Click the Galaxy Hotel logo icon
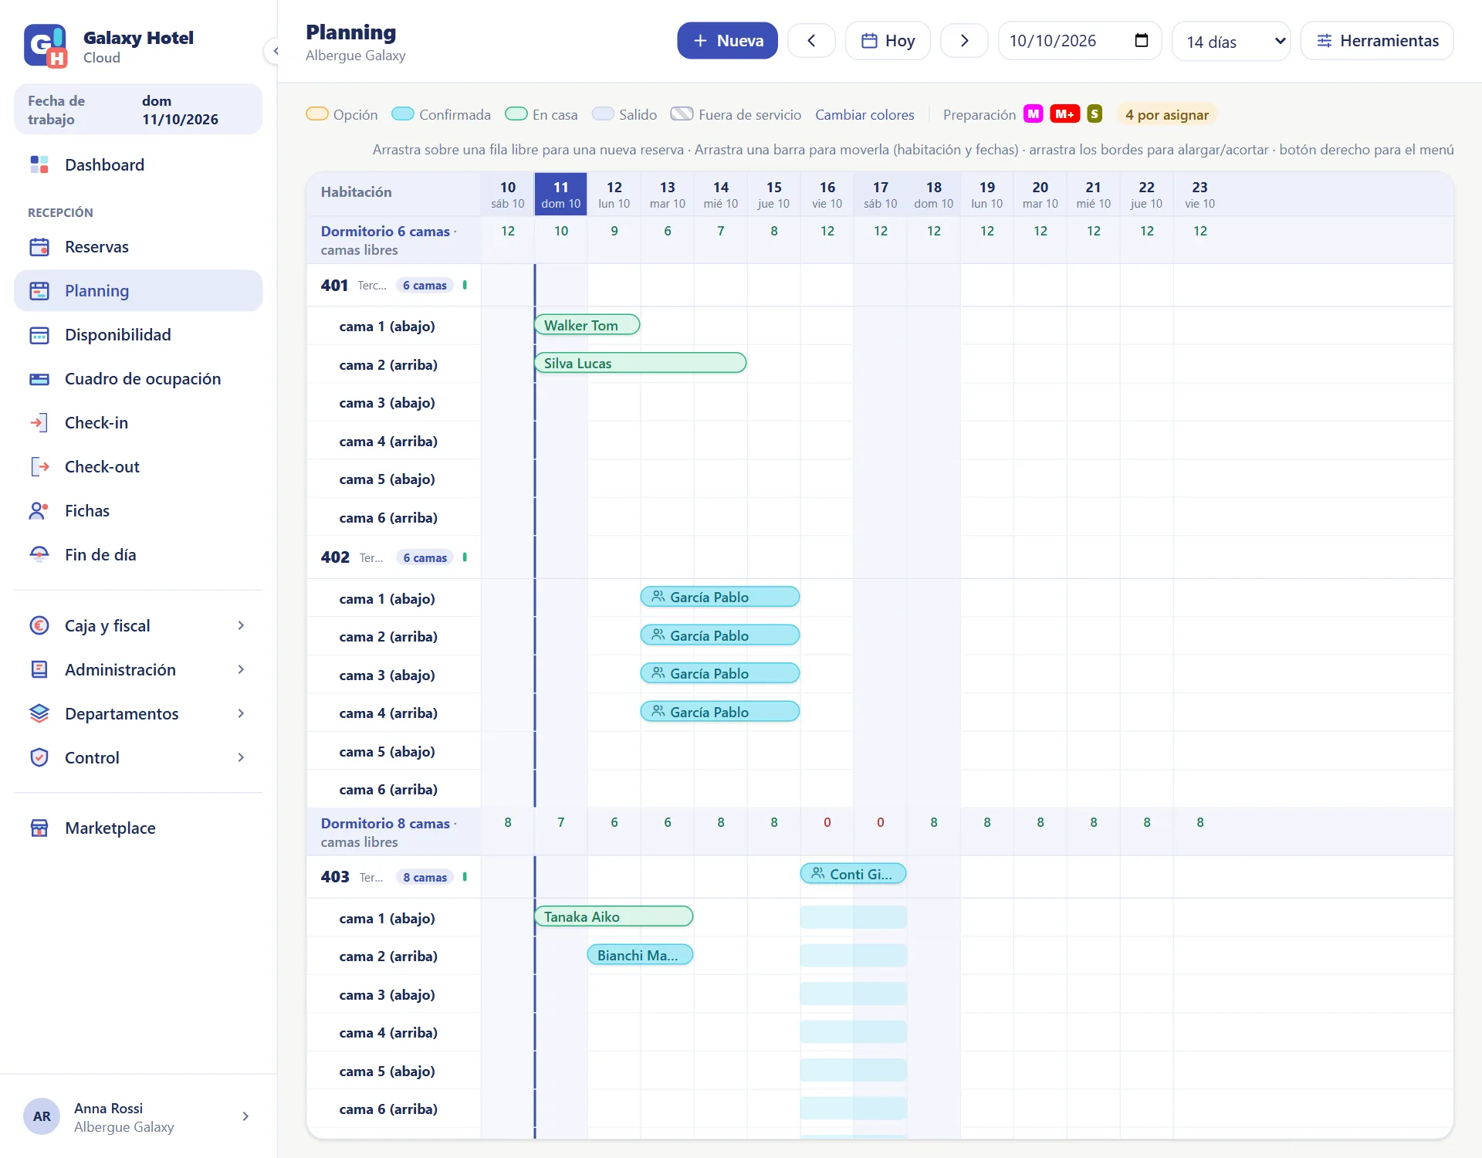 pyautogui.click(x=46, y=46)
